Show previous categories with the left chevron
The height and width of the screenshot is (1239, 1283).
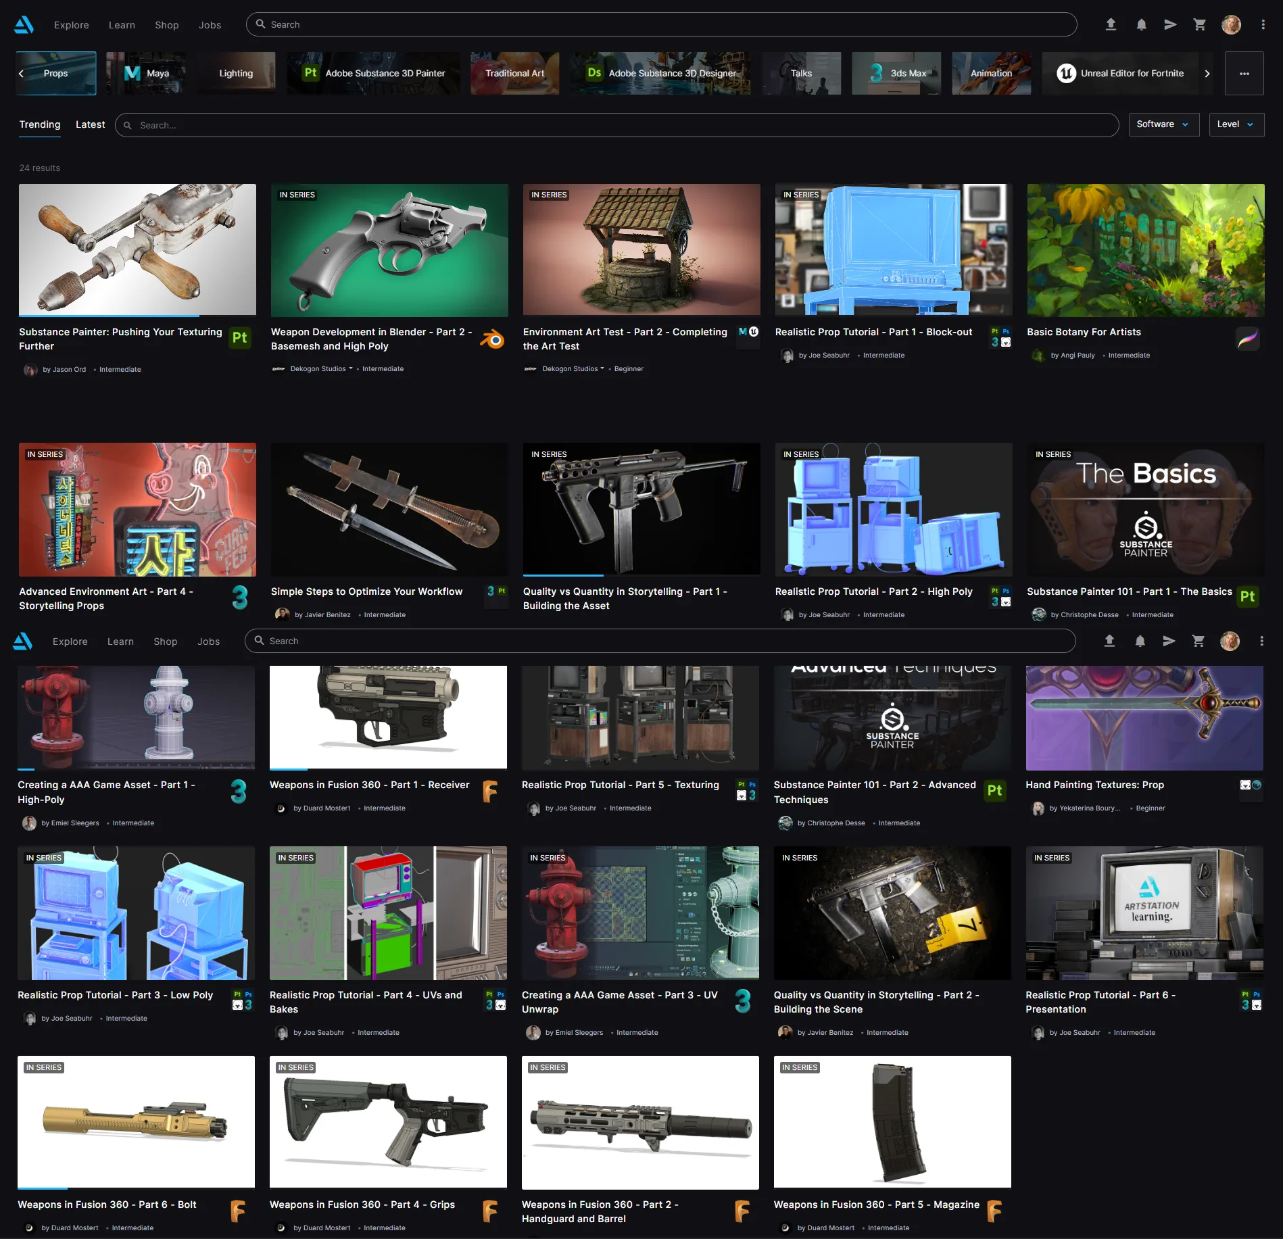tap(22, 74)
